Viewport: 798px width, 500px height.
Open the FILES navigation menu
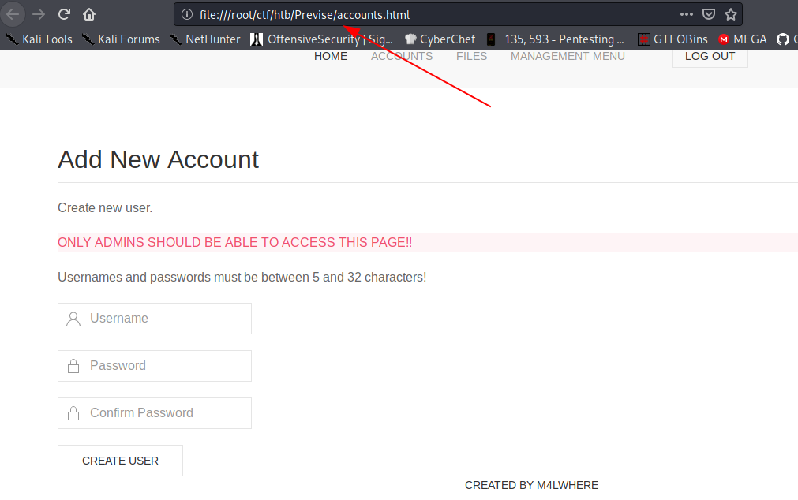(x=471, y=56)
